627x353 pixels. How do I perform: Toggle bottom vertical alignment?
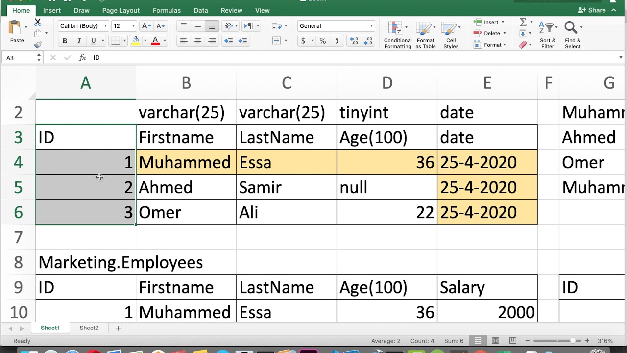point(212,26)
